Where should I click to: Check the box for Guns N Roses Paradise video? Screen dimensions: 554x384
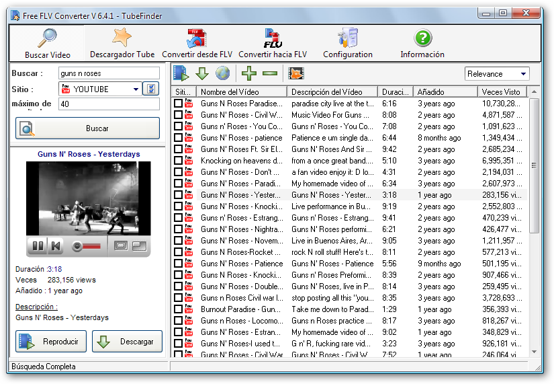pos(178,104)
